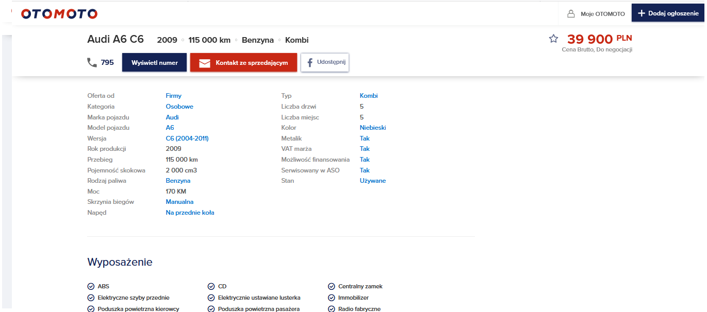707x312 pixels.
Task: Show the seller's phone number
Action: 154,62
